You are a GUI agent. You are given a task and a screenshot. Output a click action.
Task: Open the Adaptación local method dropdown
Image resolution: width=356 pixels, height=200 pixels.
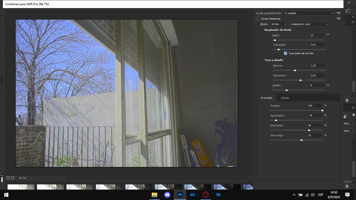tap(310, 24)
